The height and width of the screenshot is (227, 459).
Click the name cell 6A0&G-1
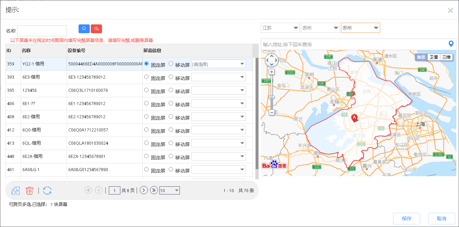[31, 169]
